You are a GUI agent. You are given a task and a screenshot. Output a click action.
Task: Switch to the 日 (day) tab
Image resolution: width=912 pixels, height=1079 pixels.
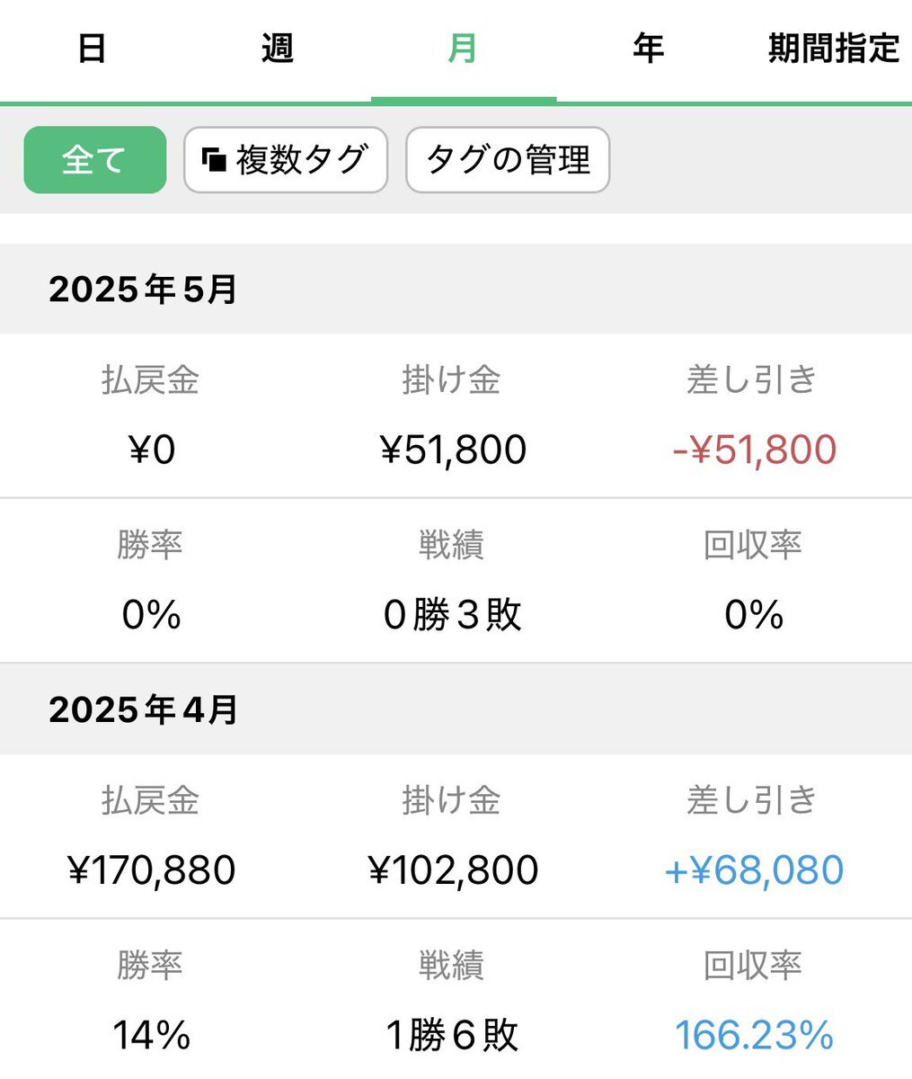(x=93, y=49)
